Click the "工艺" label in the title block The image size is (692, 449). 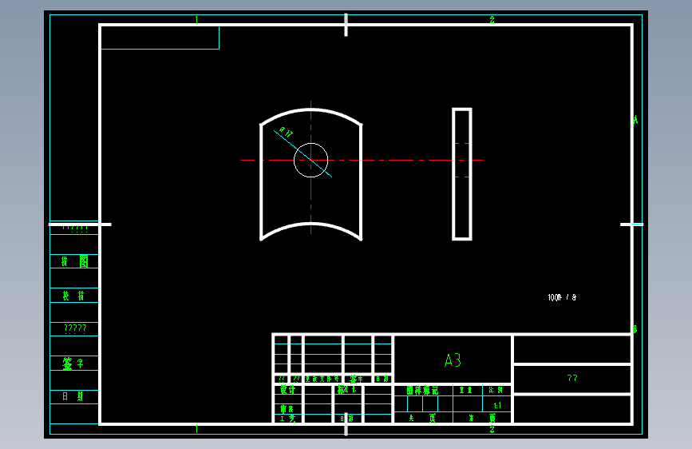tap(288, 419)
